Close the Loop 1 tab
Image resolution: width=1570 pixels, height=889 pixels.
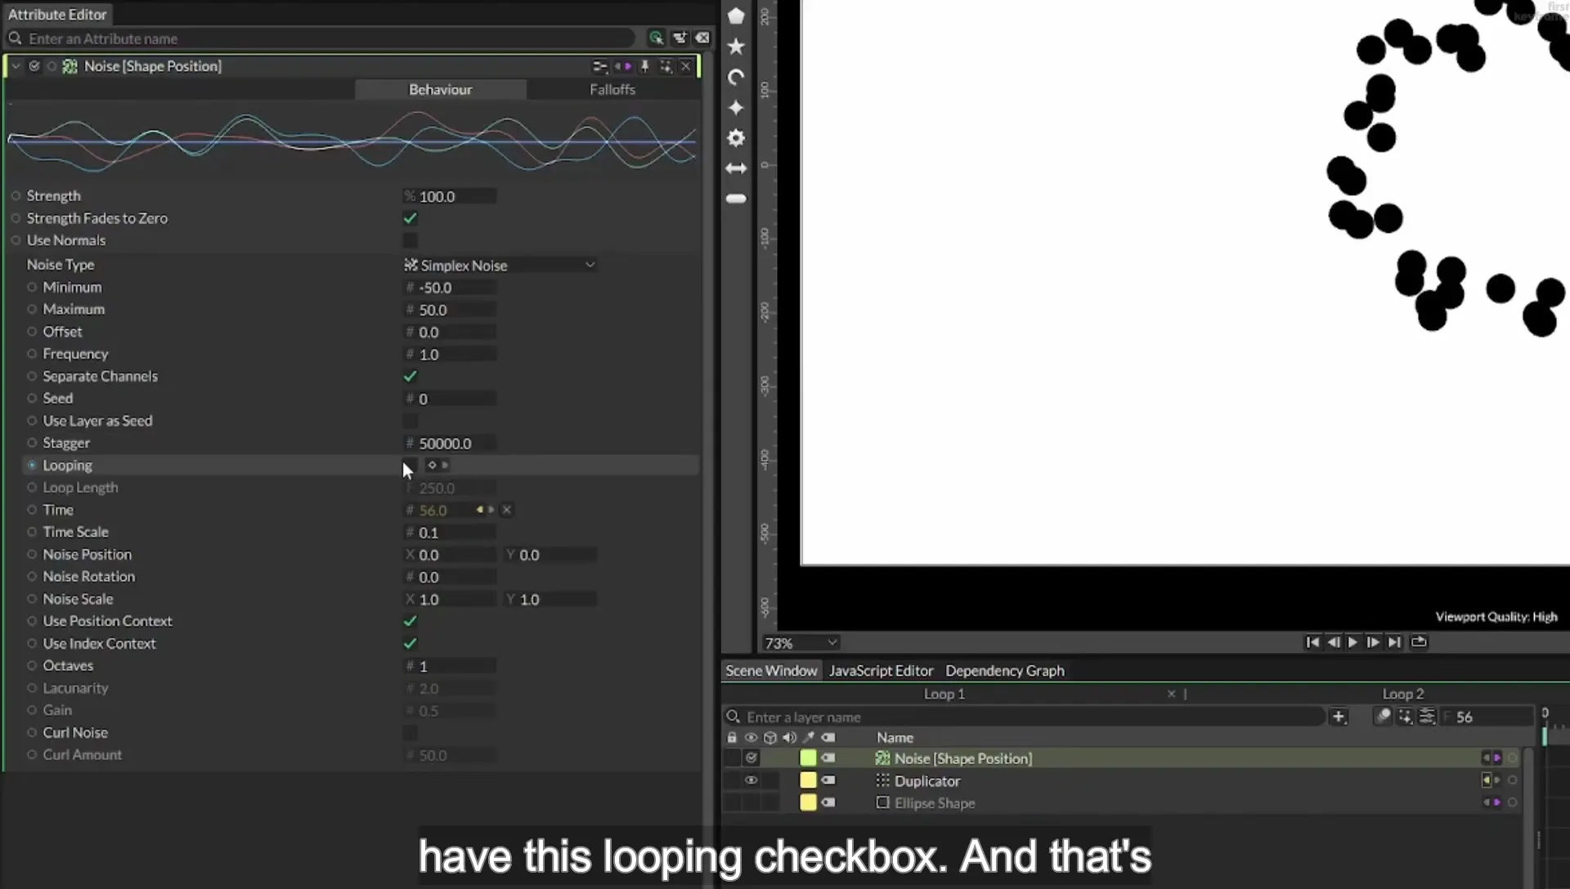(x=1171, y=694)
